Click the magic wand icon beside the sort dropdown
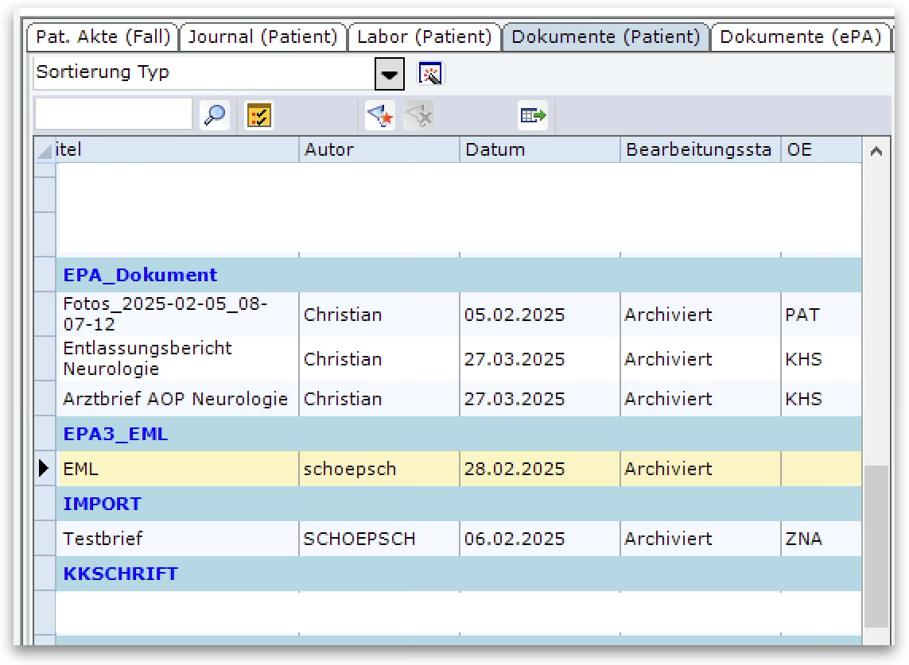The width and height of the screenshot is (909, 665). point(430,74)
